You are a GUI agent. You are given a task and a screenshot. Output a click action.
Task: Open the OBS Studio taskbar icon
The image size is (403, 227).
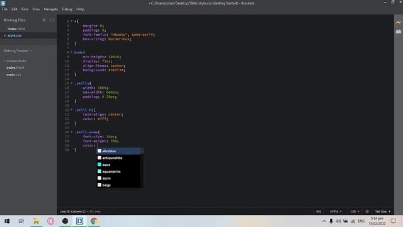[65, 221]
